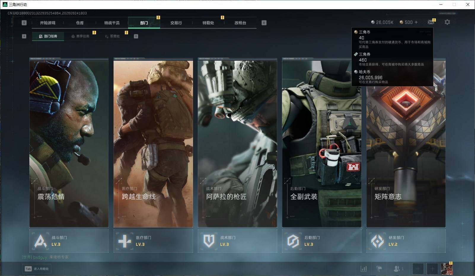The width and height of the screenshot is (475, 276).
Task: Switch to the 仓库 tab
Action: 80,23
